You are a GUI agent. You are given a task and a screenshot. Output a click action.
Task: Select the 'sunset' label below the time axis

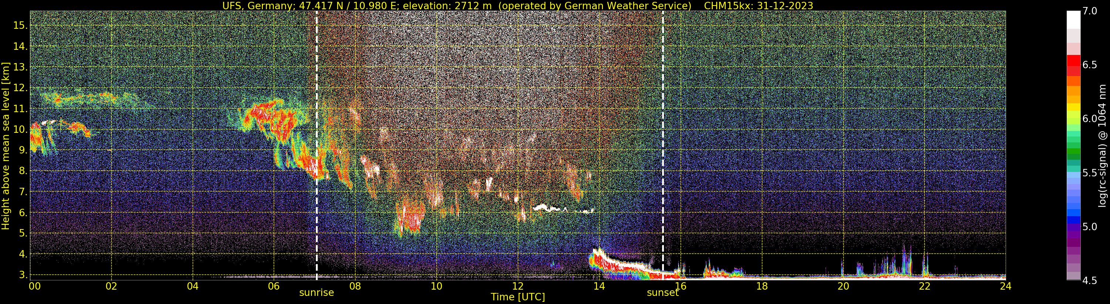click(x=663, y=293)
